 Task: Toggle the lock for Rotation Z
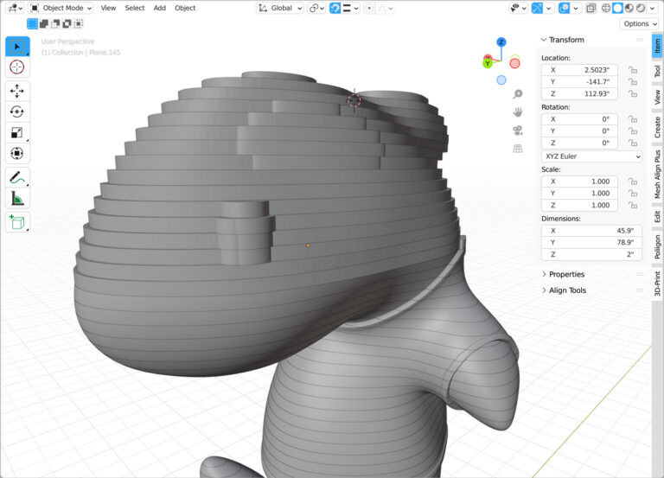633,143
